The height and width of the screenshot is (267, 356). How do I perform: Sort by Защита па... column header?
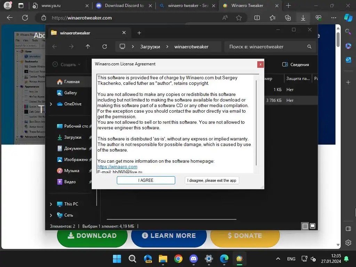click(298, 79)
